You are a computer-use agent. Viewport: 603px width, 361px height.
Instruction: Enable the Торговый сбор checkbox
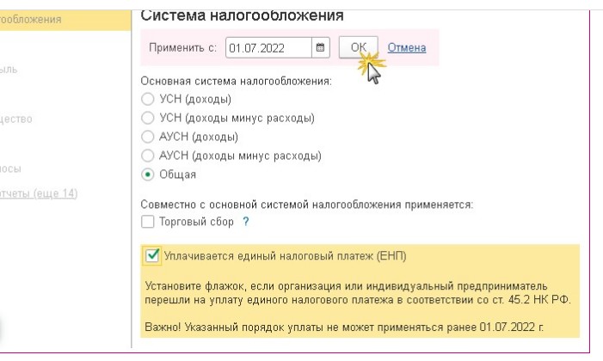coord(146,222)
